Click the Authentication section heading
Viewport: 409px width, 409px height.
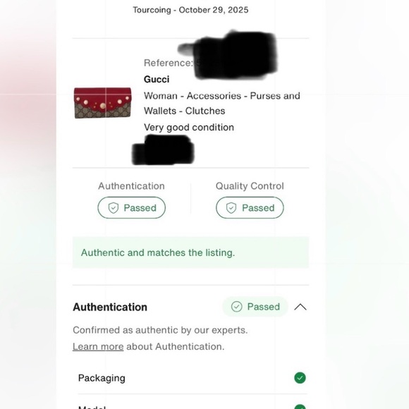tap(110, 307)
